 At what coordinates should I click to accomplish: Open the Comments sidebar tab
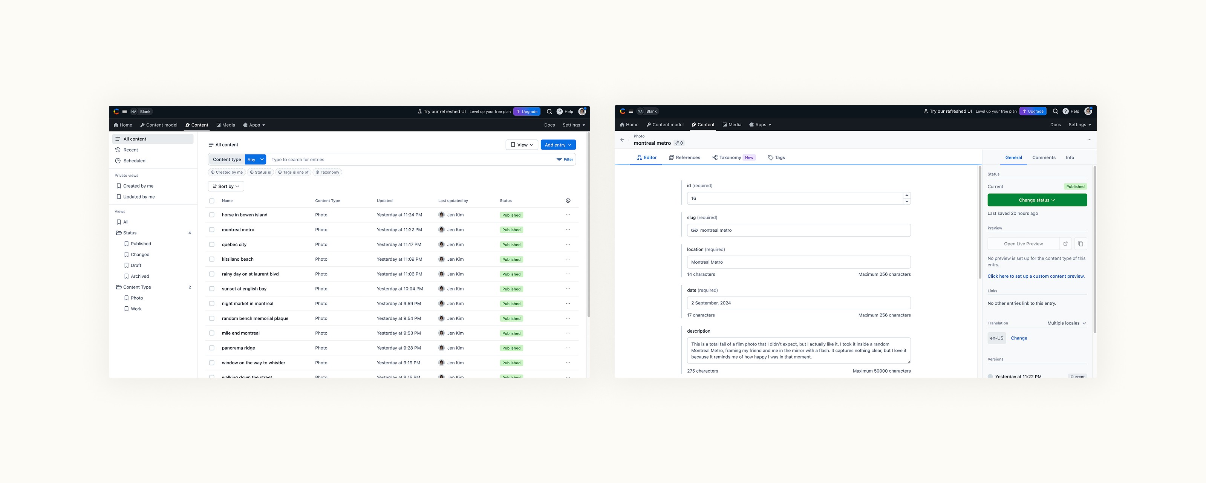(x=1044, y=158)
